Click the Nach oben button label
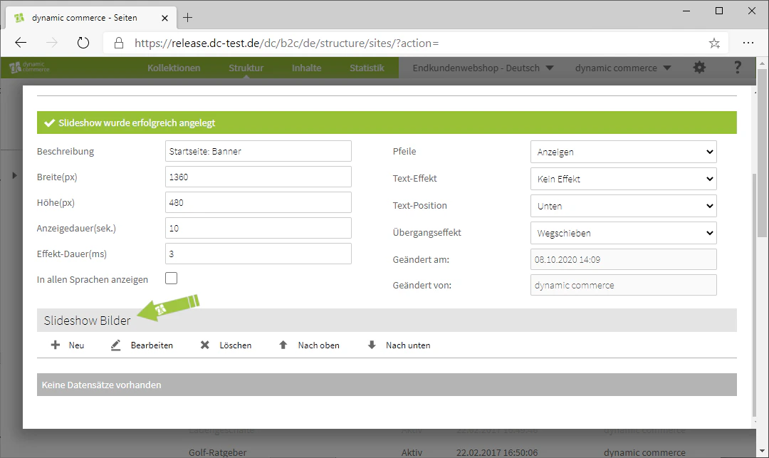The width and height of the screenshot is (769, 458). [319, 345]
